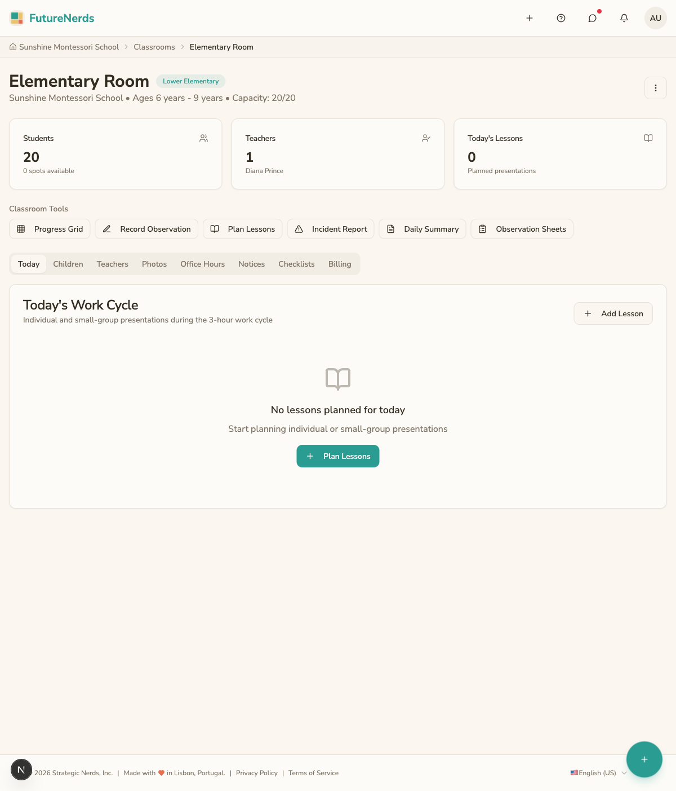Open the help question mark icon
This screenshot has width=676, height=791.
561,18
